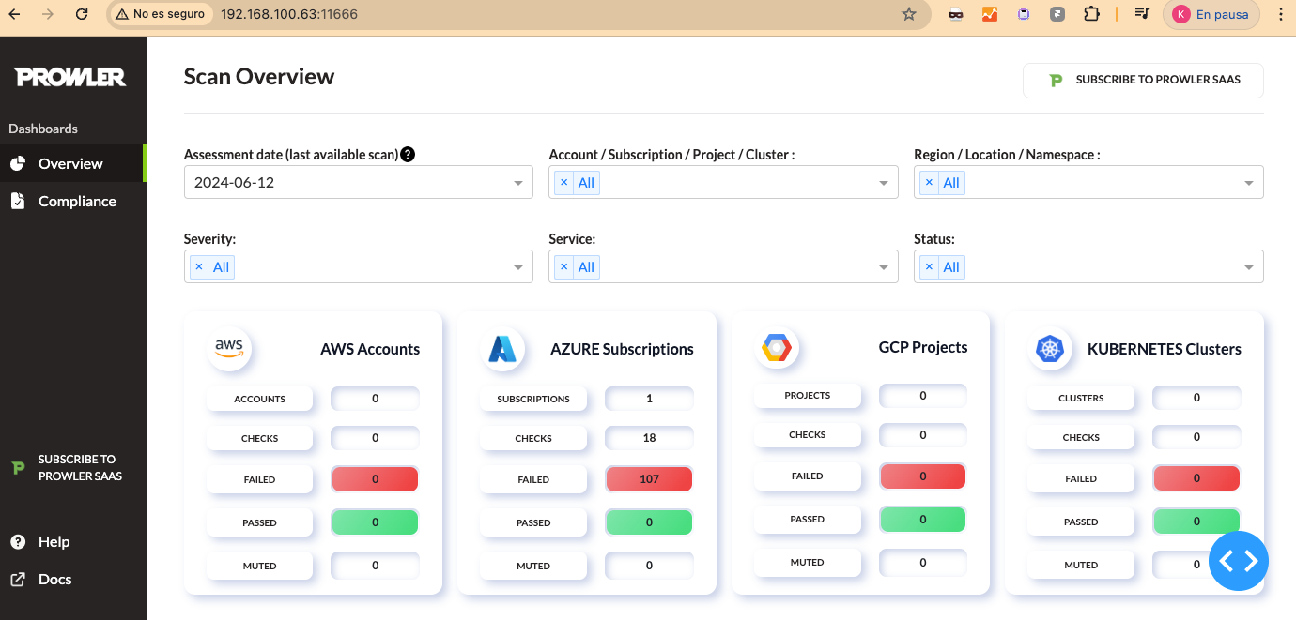Reload the page with browser refresh icon
1296x620 pixels.
pos(82,14)
